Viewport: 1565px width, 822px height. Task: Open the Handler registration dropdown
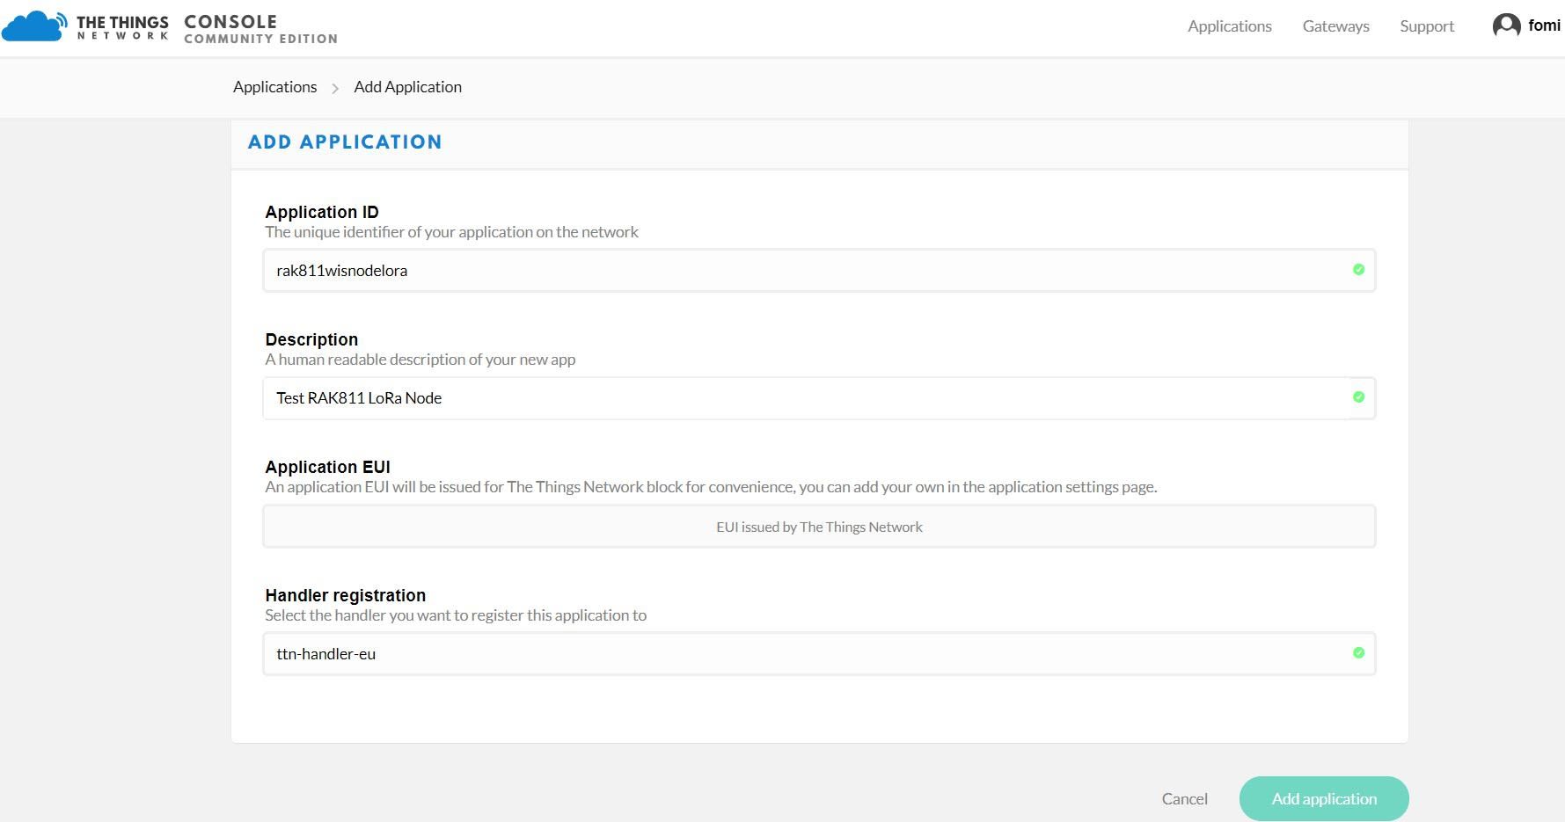819,654
